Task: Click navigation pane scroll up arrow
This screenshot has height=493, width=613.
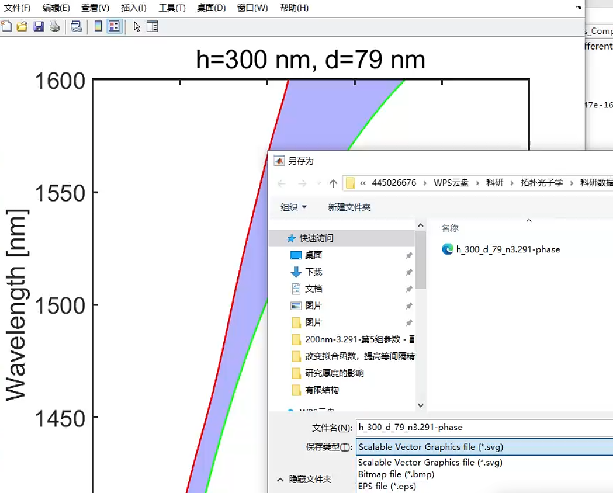Action: pyautogui.click(x=421, y=225)
